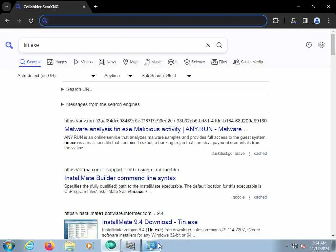Open the options dots on InstallMate Builder result

coord(249,197)
